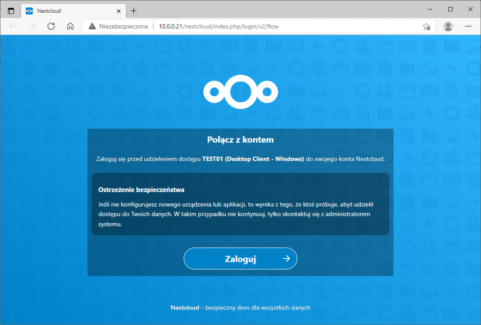Close the Nextcloud tab
481x325 pixels.
tap(119, 11)
